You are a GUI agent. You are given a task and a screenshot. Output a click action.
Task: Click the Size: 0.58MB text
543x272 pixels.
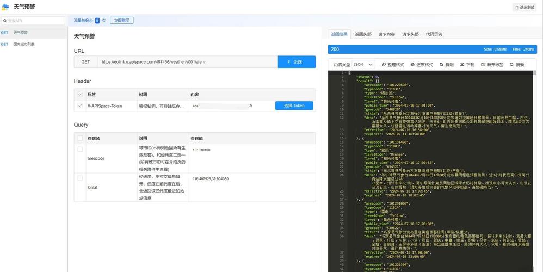pyautogui.click(x=495, y=50)
